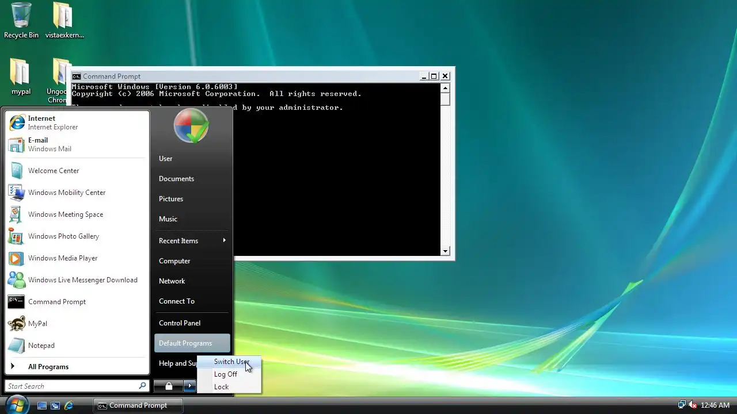Click Show Desktop quick launch icon
The height and width of the screenshot is (414, 737).
pyautogui.click(x=42, y=405)
